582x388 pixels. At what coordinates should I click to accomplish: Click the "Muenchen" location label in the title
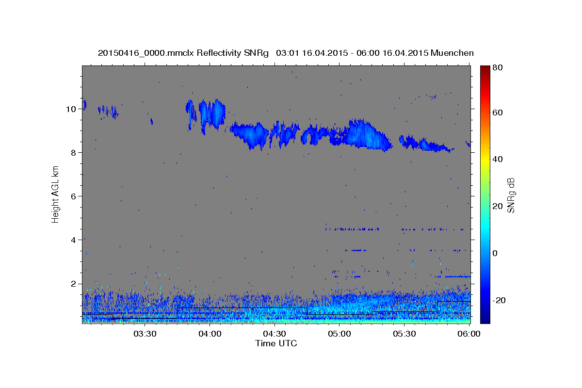452,53
